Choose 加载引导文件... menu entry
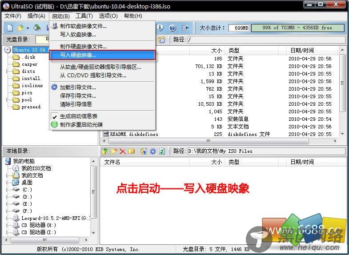The height and width of the screenshot is (255, 349). [x=102, y=88]
